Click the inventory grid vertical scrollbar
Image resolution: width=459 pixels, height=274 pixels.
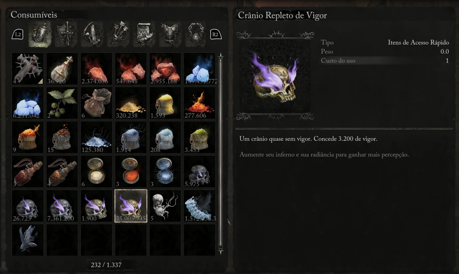click(220, 154)
